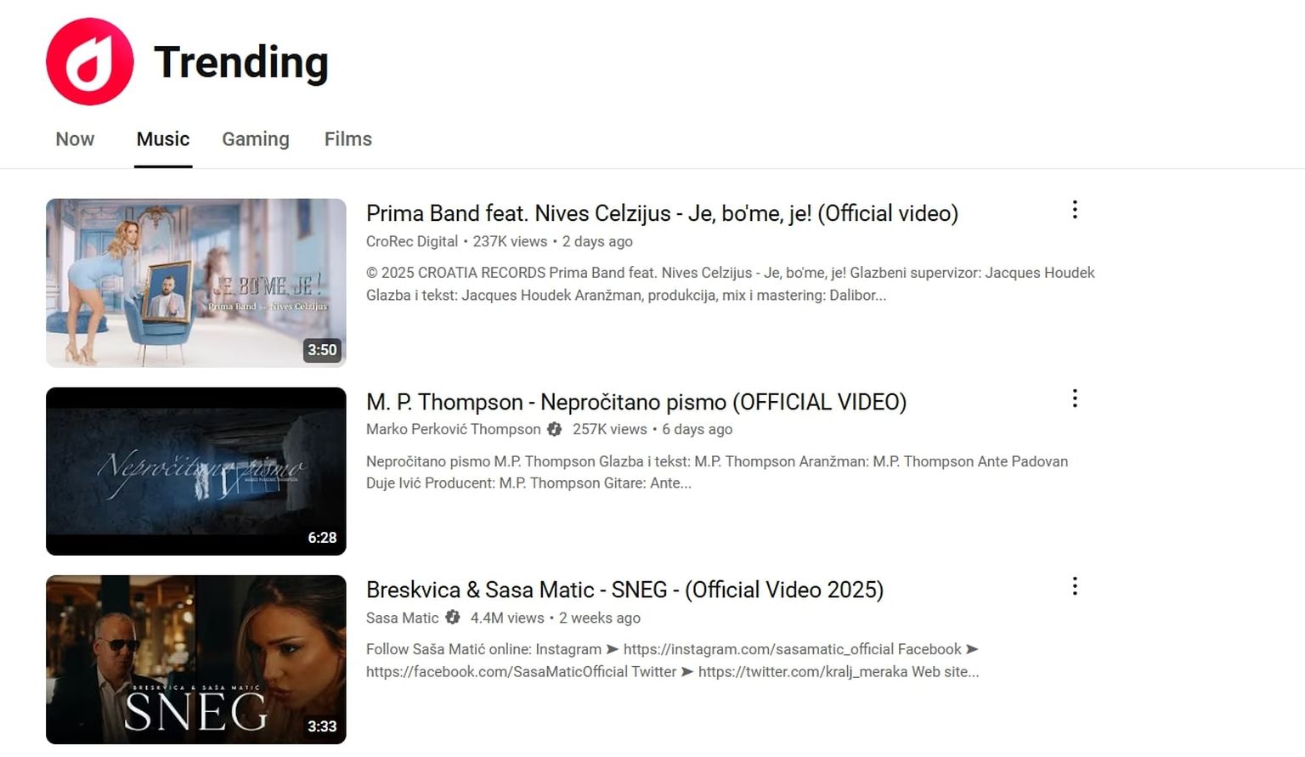Screen dimensions: 1305x757
Task: Visit the Marko Perković Thompson channel
Action: [454, 429]
